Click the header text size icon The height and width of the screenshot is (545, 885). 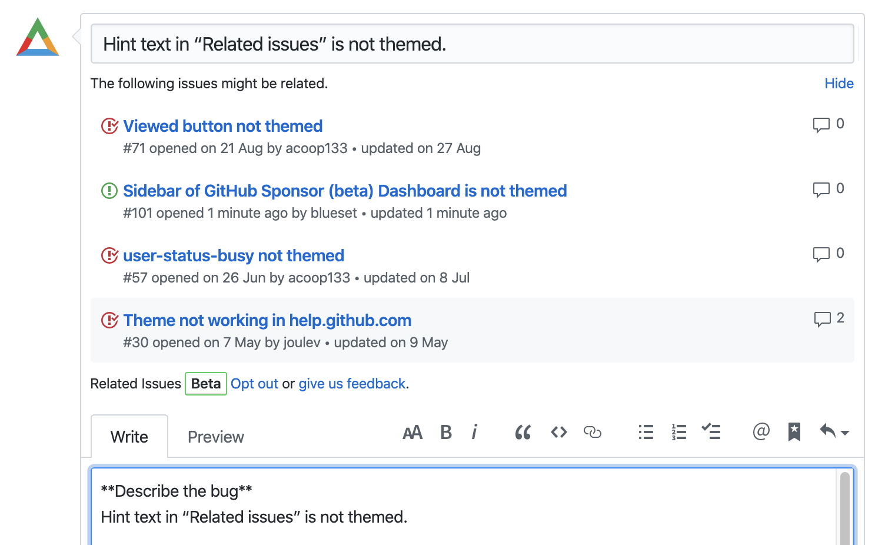click(x=412, y=433)
